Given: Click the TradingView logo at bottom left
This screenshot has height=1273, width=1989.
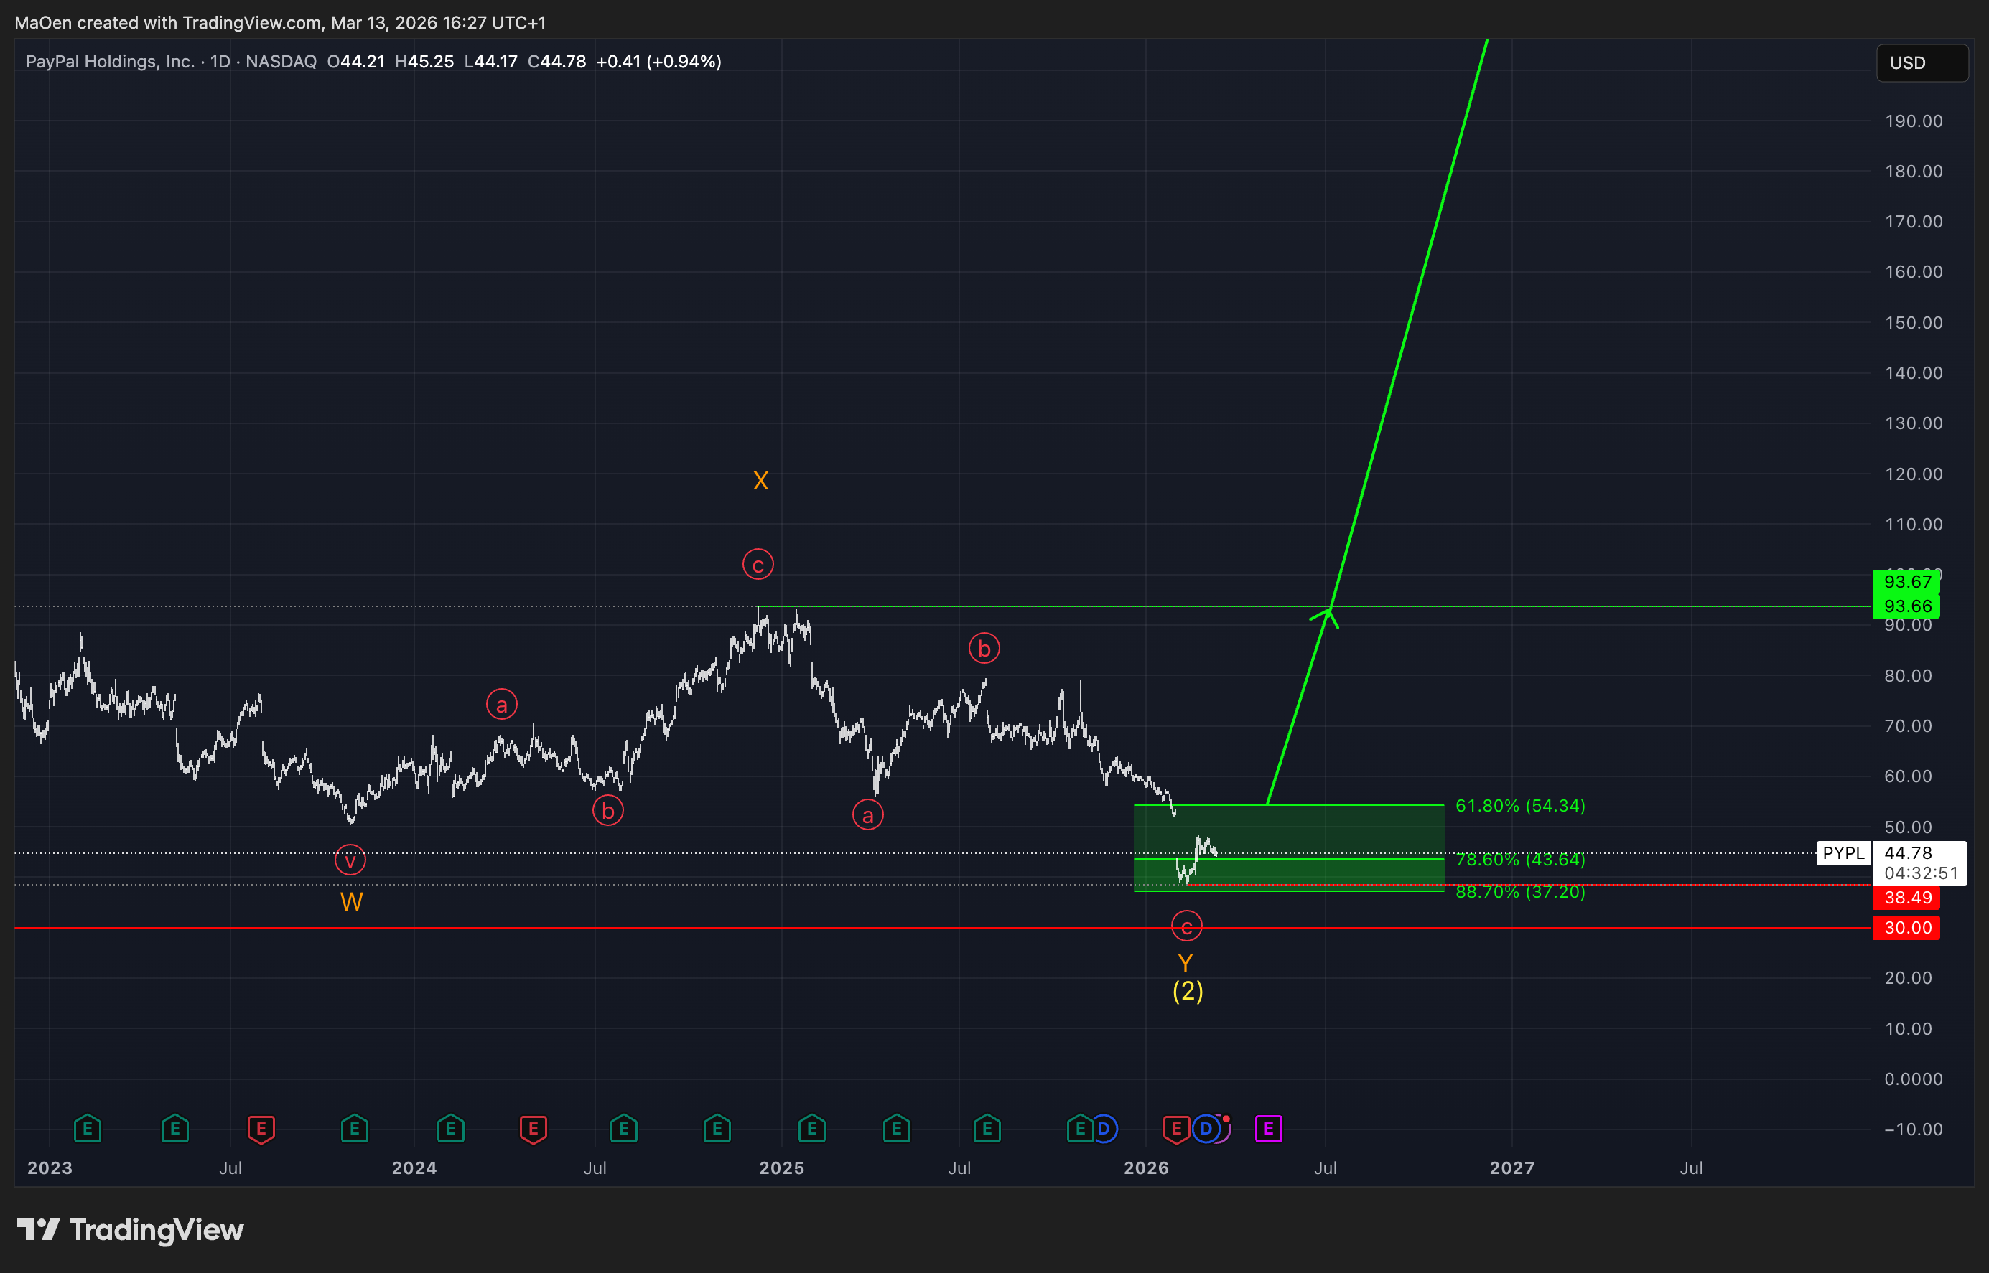Looking at the screenshot, I should [x=131, y=1230].
